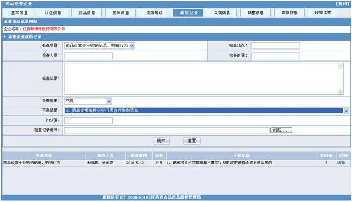Open the 药品信息 tab
Viewport: 352px width, 202px height.
click(87, 13)
